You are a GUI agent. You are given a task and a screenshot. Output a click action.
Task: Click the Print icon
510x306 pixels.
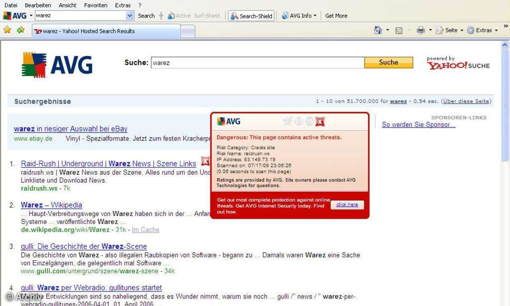[x=420, y=30]
